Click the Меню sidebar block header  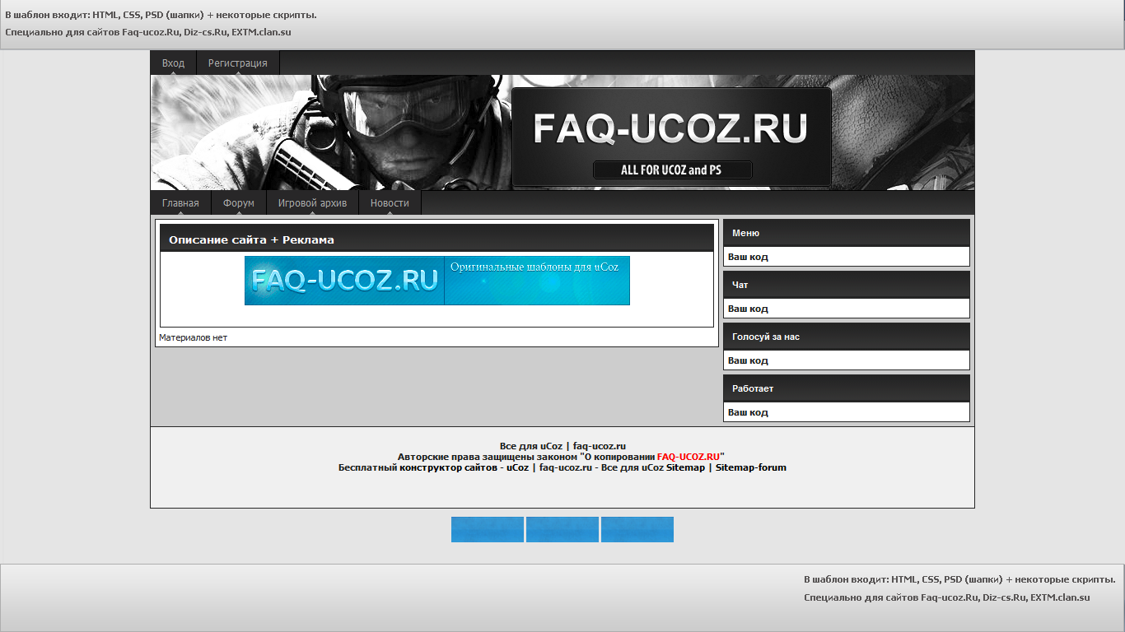(x=847, y=233)
